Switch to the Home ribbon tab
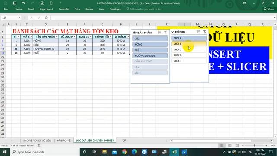The height and width of the screenshot is (156, 277). pyautogui.click(x=19, y=9)
